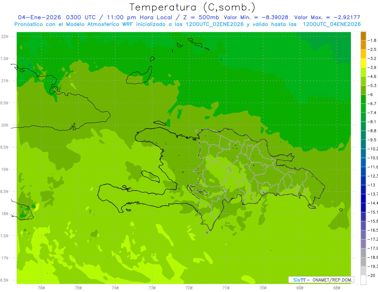Click the '73W' longitude axis label

[x=152, y=288]
